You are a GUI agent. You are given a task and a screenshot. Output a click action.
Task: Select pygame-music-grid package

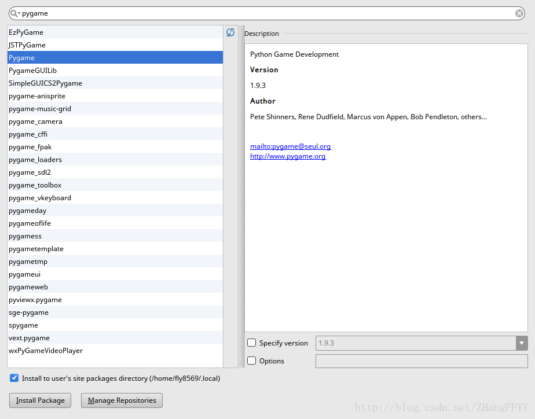(115, 108)
